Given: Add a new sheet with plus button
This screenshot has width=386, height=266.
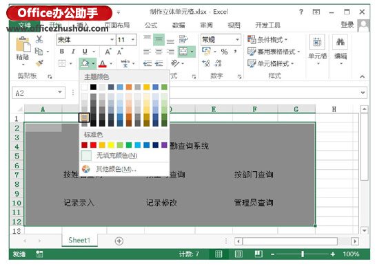Looking at the screenshot, I should point(119,241).
